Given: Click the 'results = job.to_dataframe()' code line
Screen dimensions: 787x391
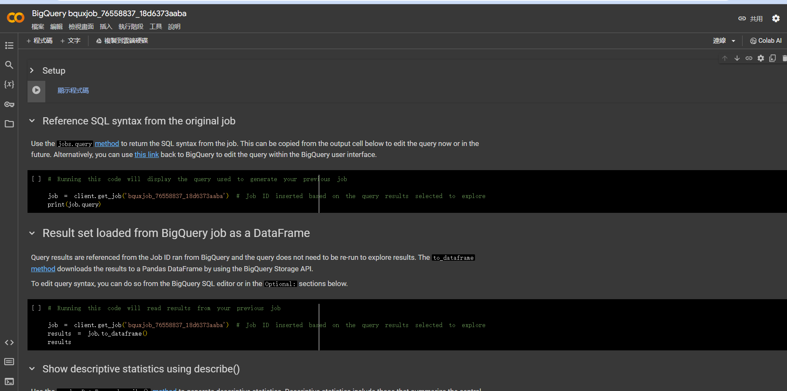Looking at the screenshot, I should (x=97, y=333).
